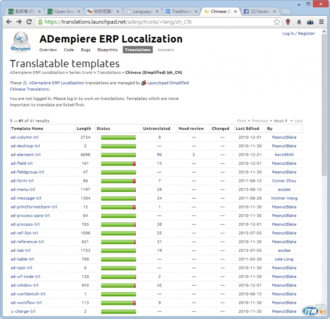Close the Language tab
Image resolution: width=330 pixels, height=319 pixels.
click(x=157, y=12)
